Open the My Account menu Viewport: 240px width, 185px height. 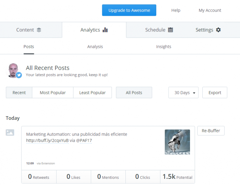tap(210, 10)
